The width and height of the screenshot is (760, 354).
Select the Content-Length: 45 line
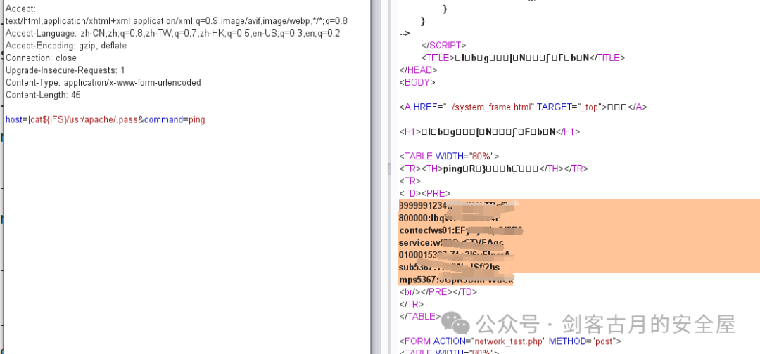click(x=43, y=95)
